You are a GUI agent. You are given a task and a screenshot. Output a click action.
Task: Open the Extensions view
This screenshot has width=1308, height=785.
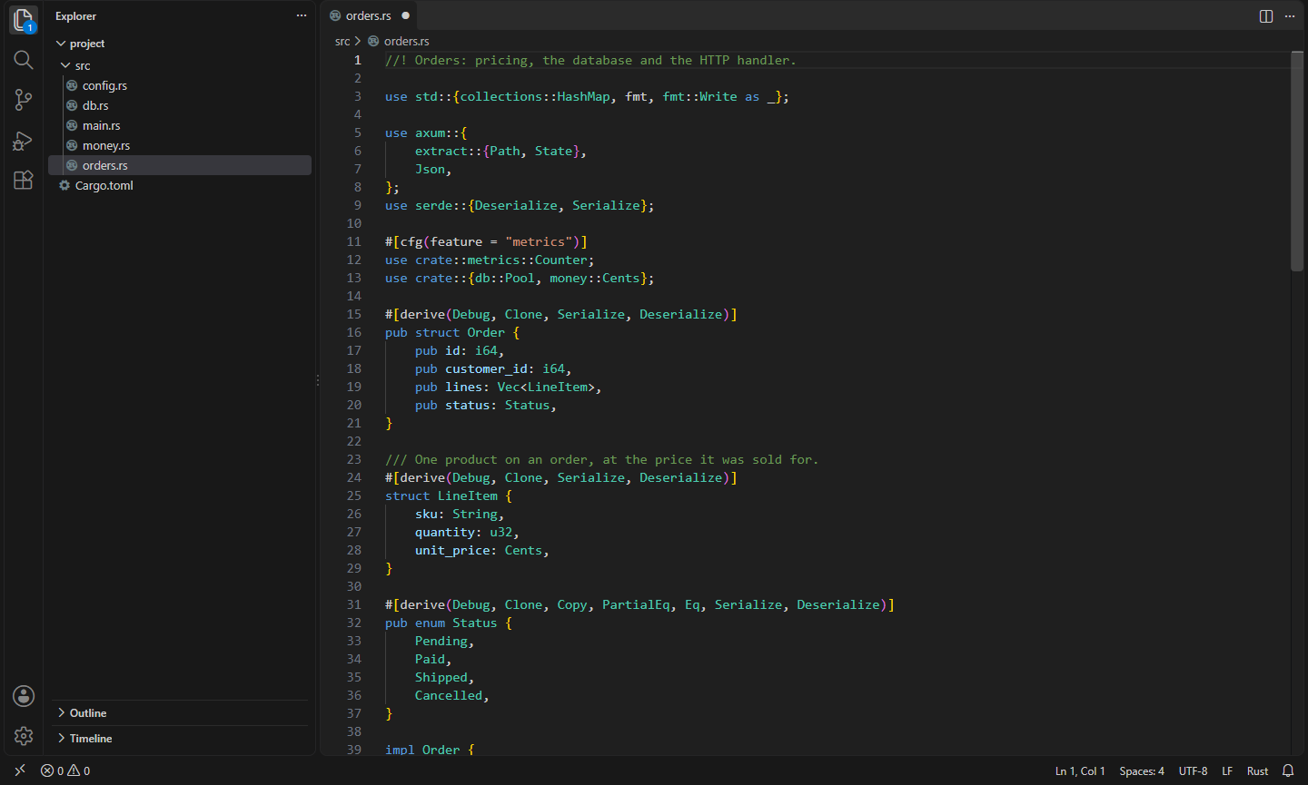coord(24,180)
